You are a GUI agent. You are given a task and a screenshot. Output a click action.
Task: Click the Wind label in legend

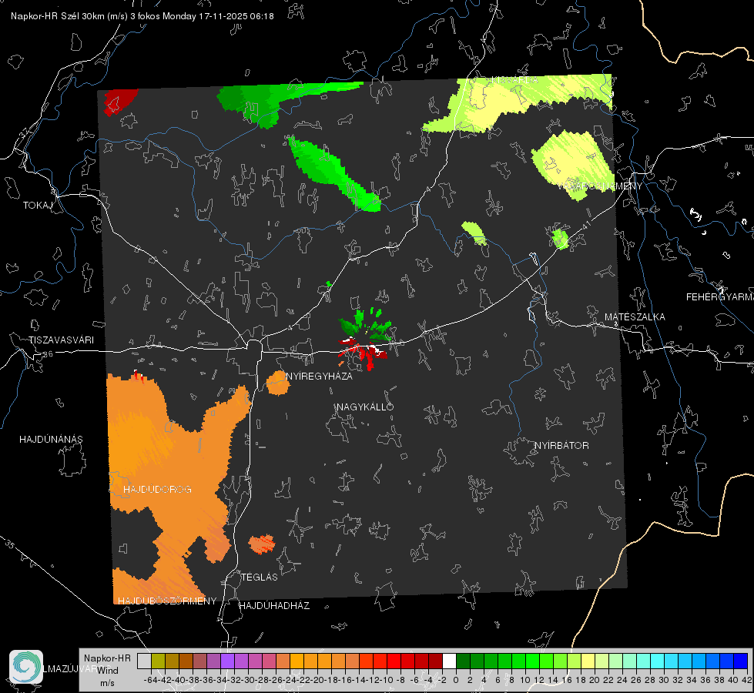(x=107, y=671)
